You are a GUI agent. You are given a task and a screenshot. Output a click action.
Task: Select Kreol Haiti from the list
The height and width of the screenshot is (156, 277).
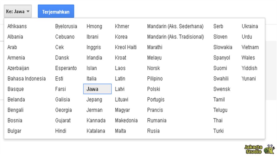pyautogui.click(x=126, y=47)
